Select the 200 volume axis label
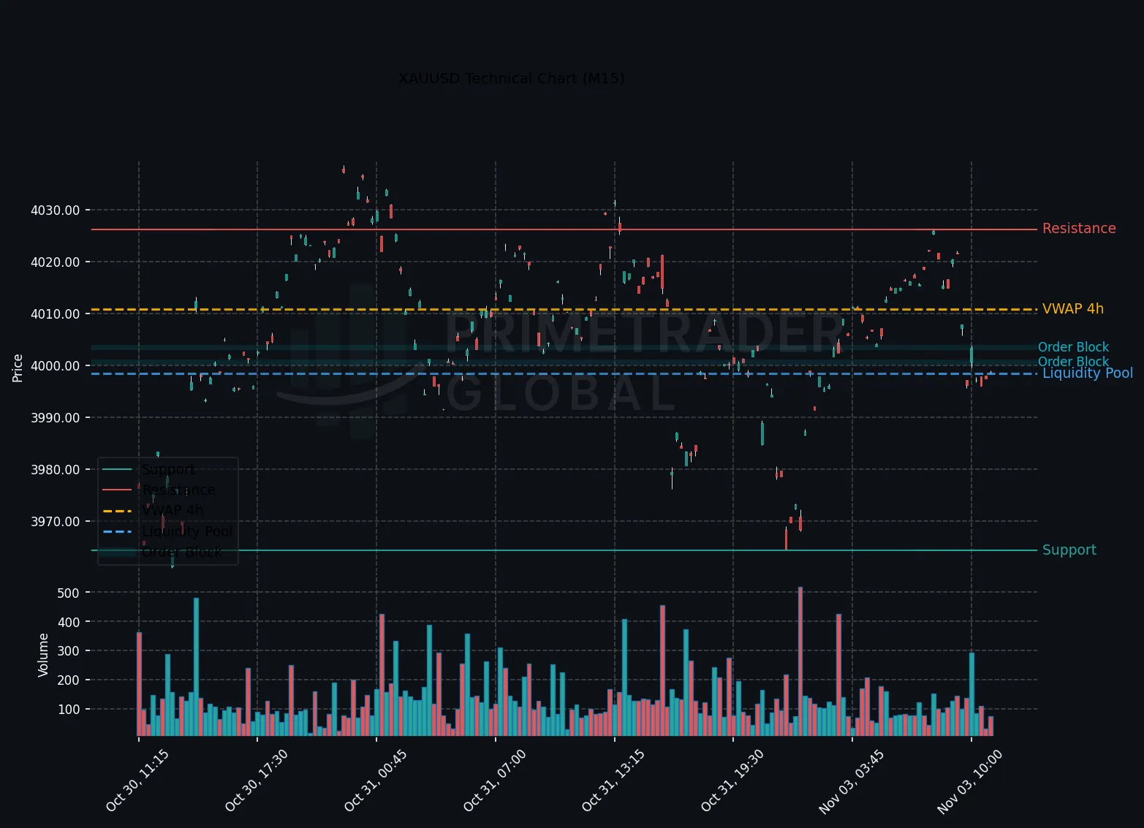The height and width of the screenshot is (828, 1144). [x=68, y=680]
